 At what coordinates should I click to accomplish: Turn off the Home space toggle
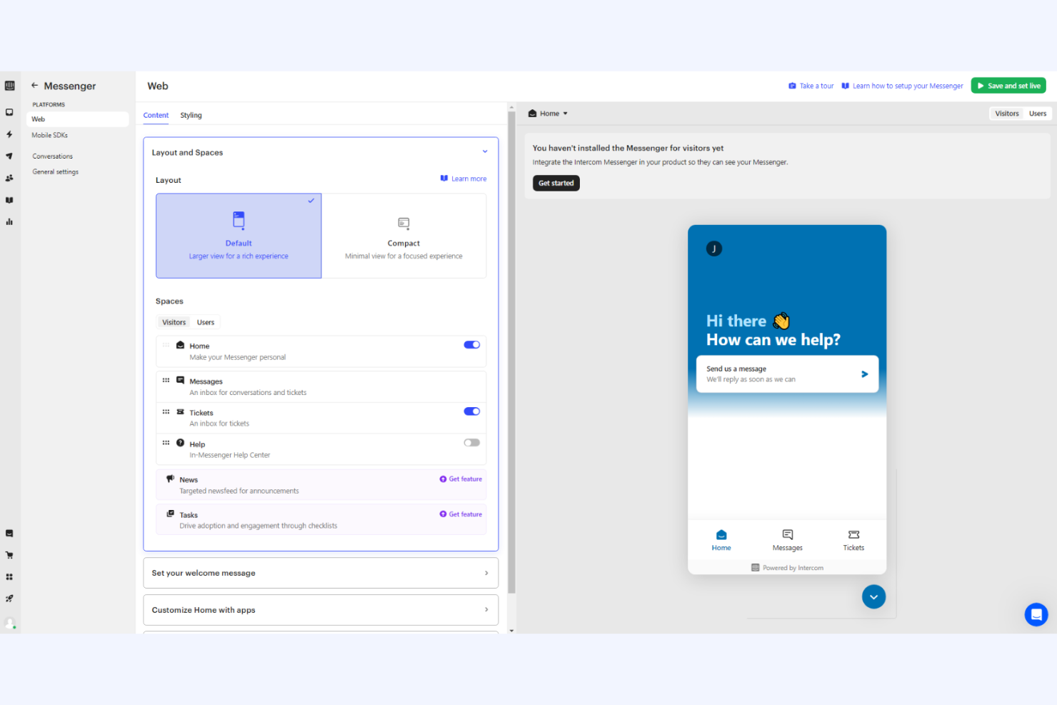click(471, 344)
